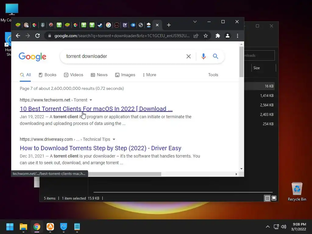The width and height of the screenshot is (312, 234).
Task: Switch to Images results
Action: (125, 75)
